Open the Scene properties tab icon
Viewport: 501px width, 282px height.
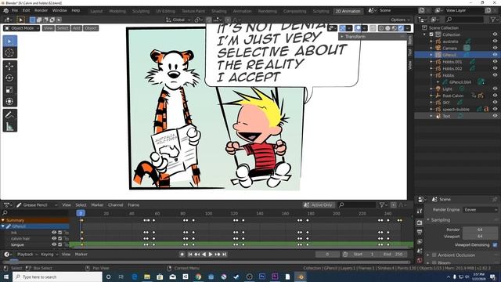click(420, 251)
